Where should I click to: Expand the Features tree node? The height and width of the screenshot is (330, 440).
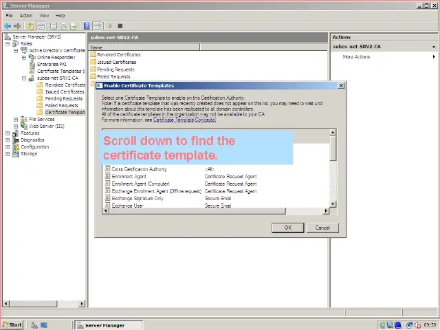8,133
